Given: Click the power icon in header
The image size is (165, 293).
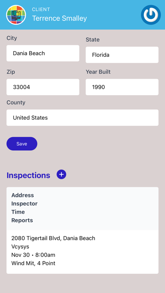Looking at the screenshot, I should tap(151, 15).
